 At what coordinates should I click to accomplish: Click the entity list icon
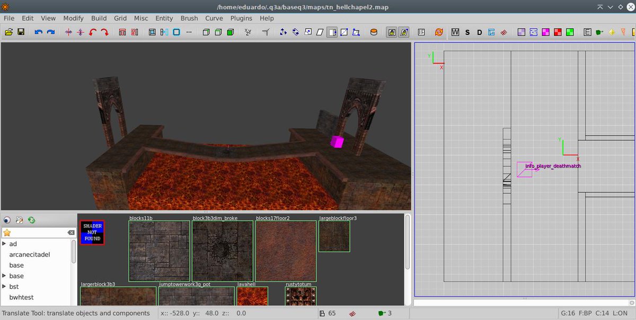pyautogui.click(x=421, y=32)
